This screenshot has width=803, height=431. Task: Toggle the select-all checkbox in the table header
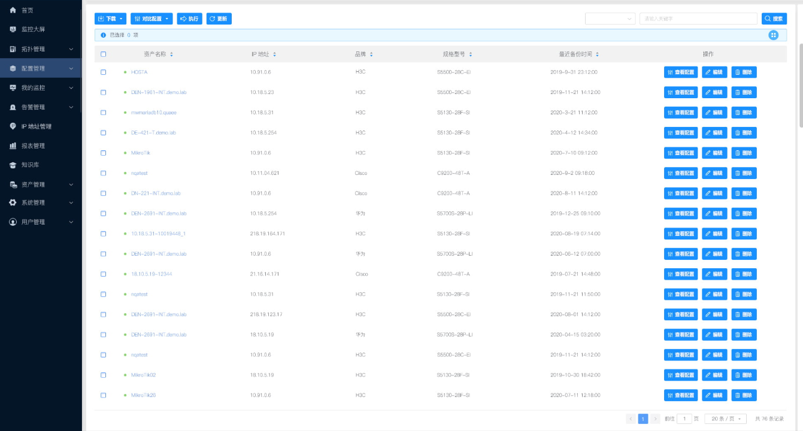(x=104, y=54)
